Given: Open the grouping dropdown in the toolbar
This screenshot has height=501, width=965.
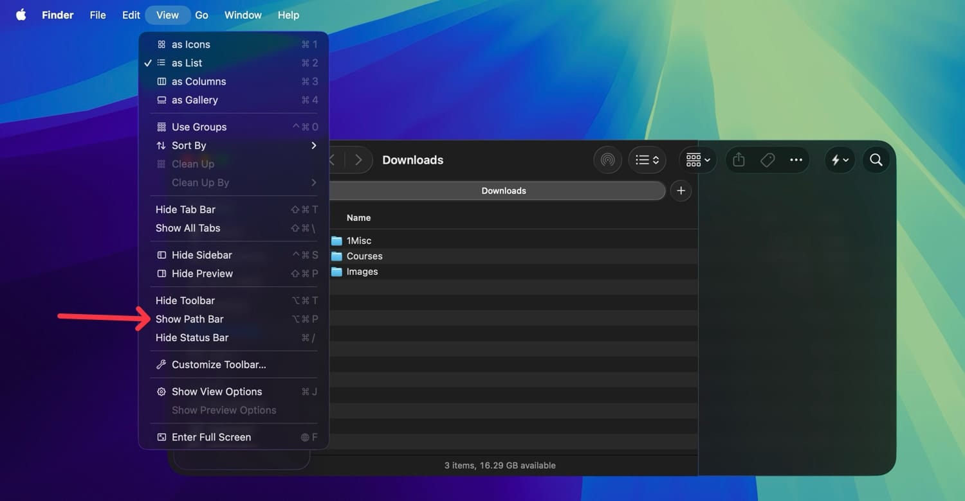Looking at the screenshot, I should coord(697,159).
